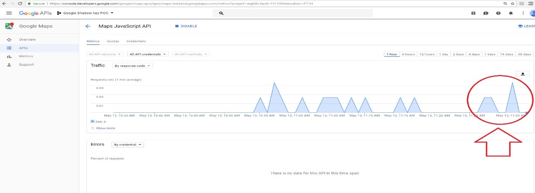Open the notifications bell
Screen dimensions: 535x193
511,13
